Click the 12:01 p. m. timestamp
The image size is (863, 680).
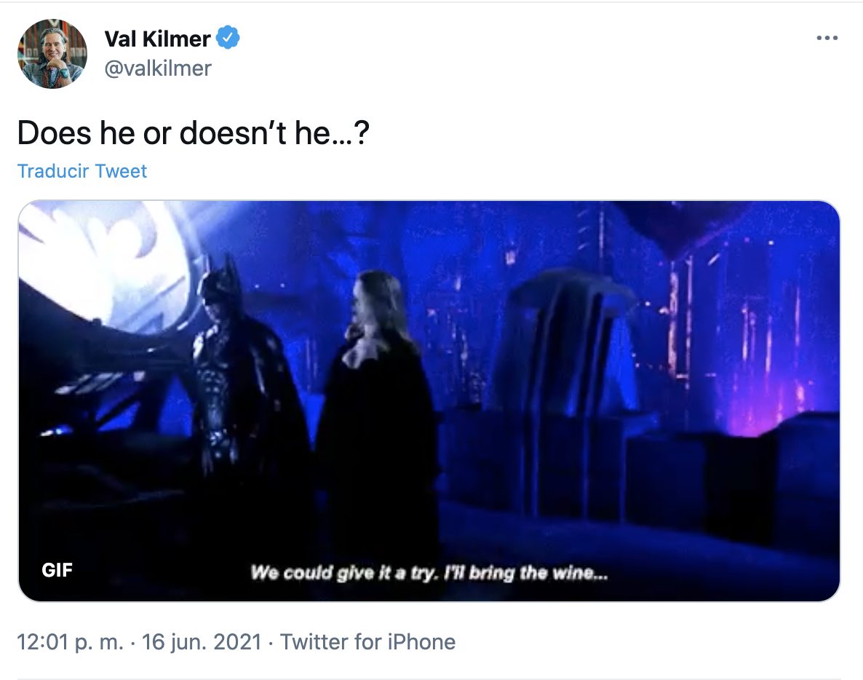[x=70, y=642]
